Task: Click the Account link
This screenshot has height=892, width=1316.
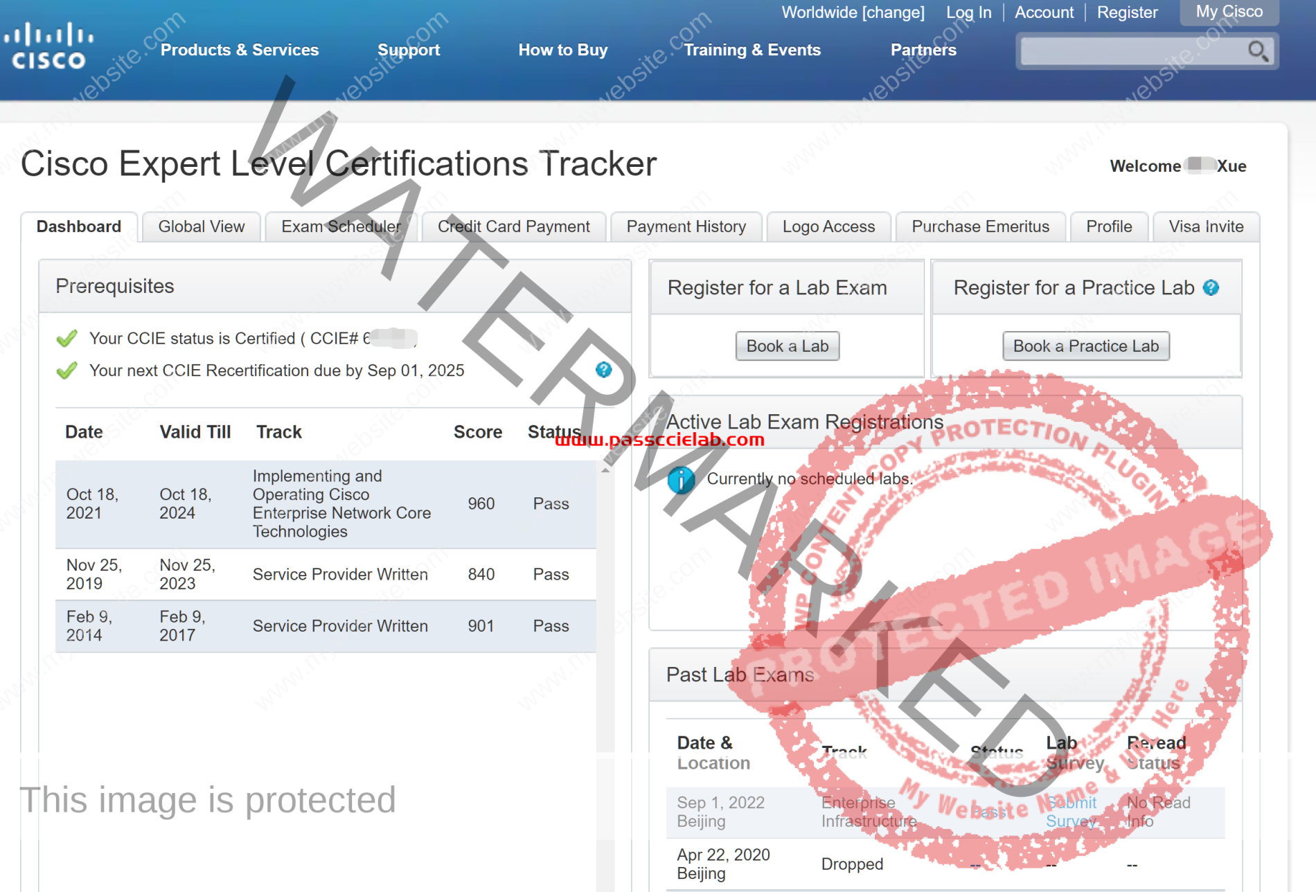Action: point(1044,12)
